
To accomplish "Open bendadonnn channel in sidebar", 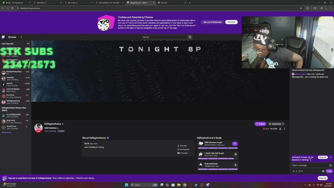I will tap(16, 61).
